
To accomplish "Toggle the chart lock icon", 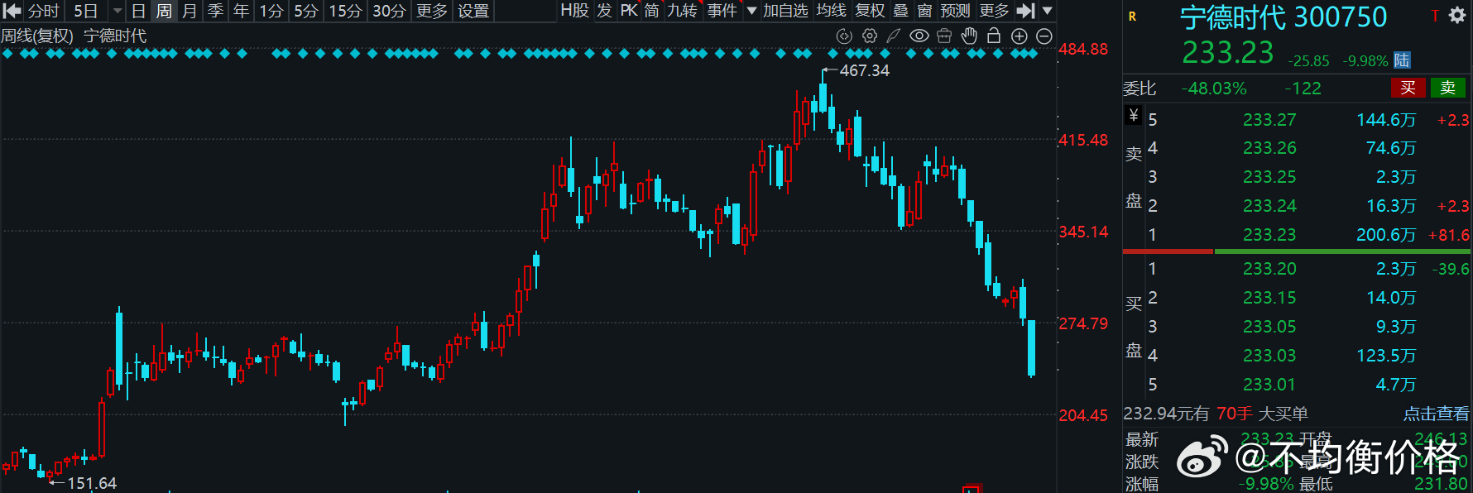I will pyautogui.click(x=994, y=36).
